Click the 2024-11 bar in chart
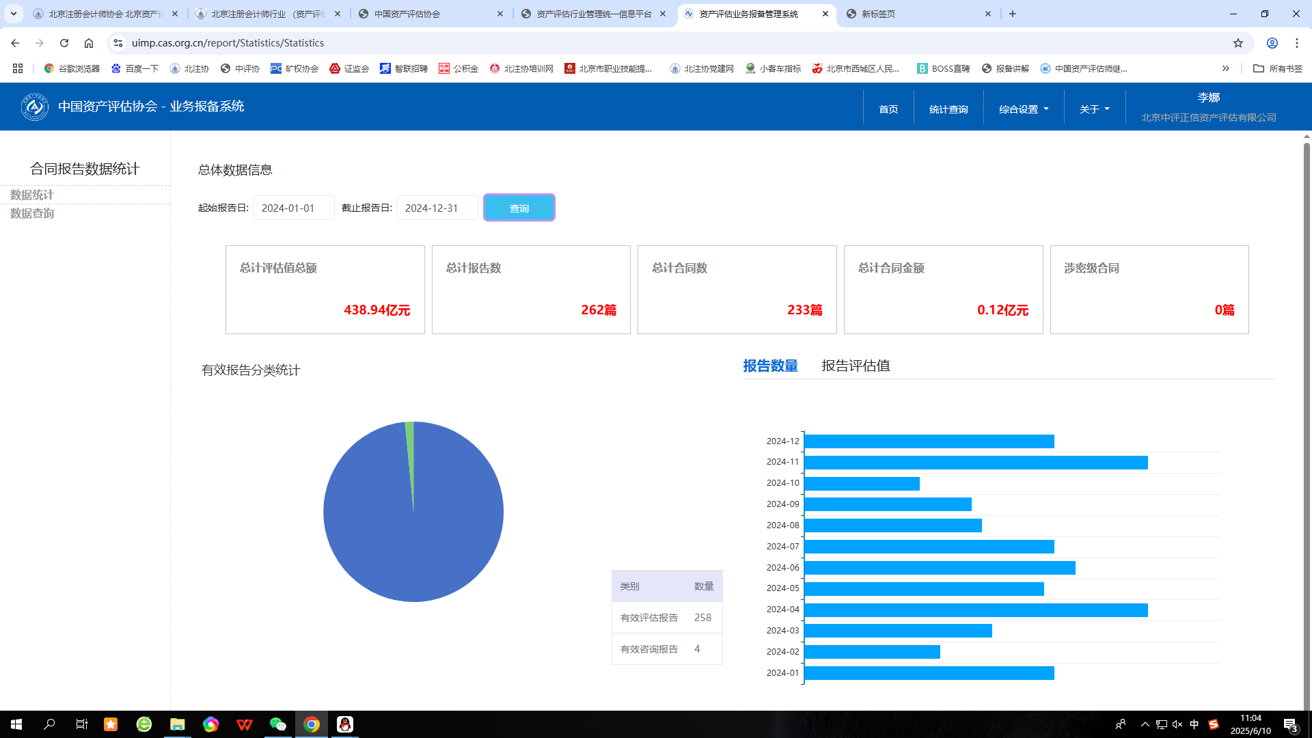 point(975,463)
